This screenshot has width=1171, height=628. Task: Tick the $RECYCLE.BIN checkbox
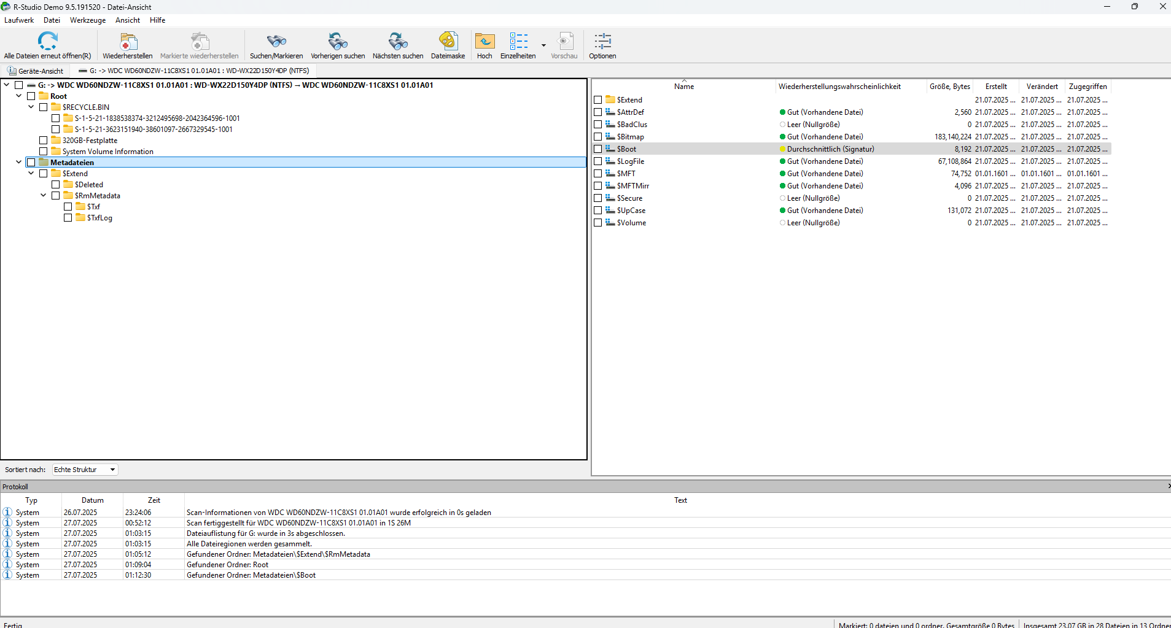tap(43, 107)
